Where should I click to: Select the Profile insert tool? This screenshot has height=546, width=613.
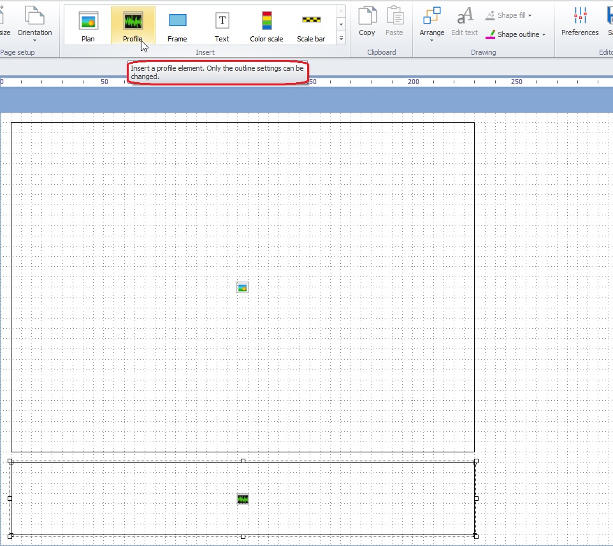click(x=132, y=24)
